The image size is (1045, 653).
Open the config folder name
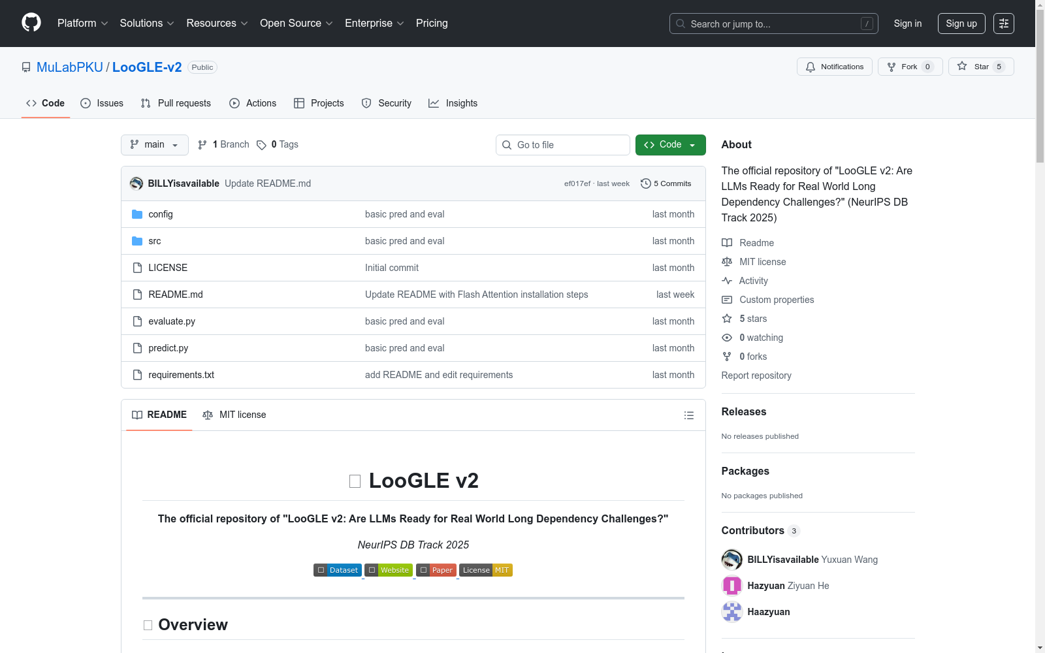[x=161, y=214]
